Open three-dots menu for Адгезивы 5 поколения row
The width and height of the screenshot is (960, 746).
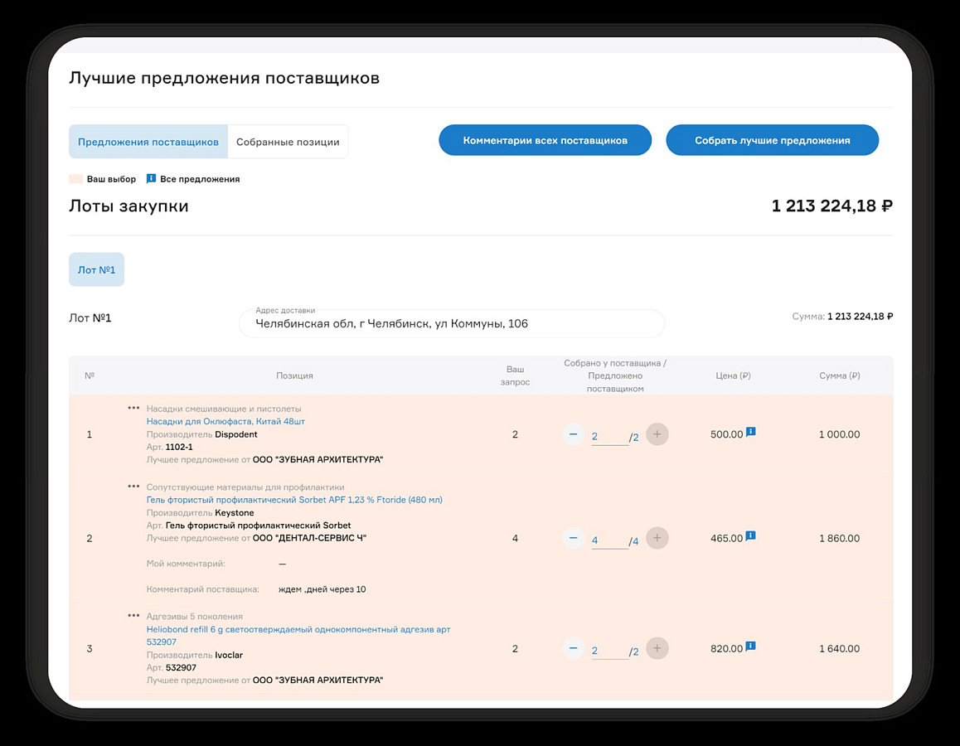coord(133,615)
